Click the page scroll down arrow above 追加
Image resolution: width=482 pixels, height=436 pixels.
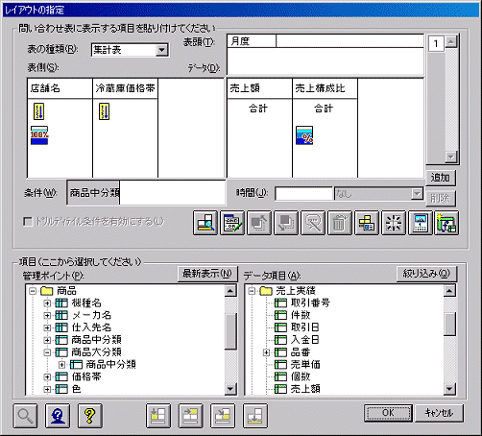coord(451,157)
